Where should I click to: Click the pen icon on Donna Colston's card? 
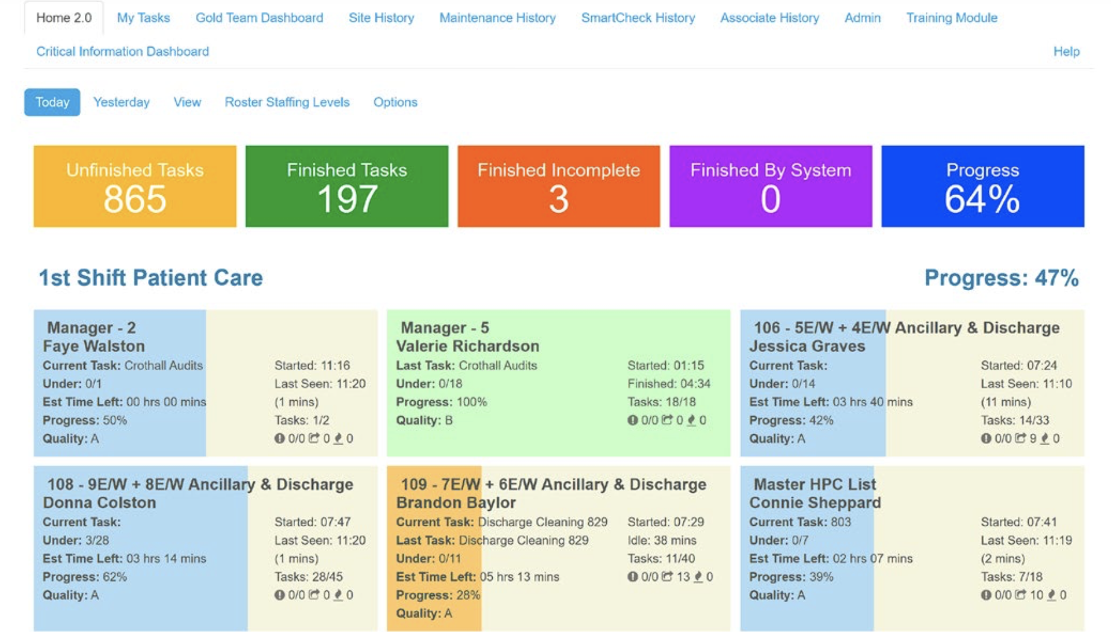pyautogui.click(x=338, y=595)
